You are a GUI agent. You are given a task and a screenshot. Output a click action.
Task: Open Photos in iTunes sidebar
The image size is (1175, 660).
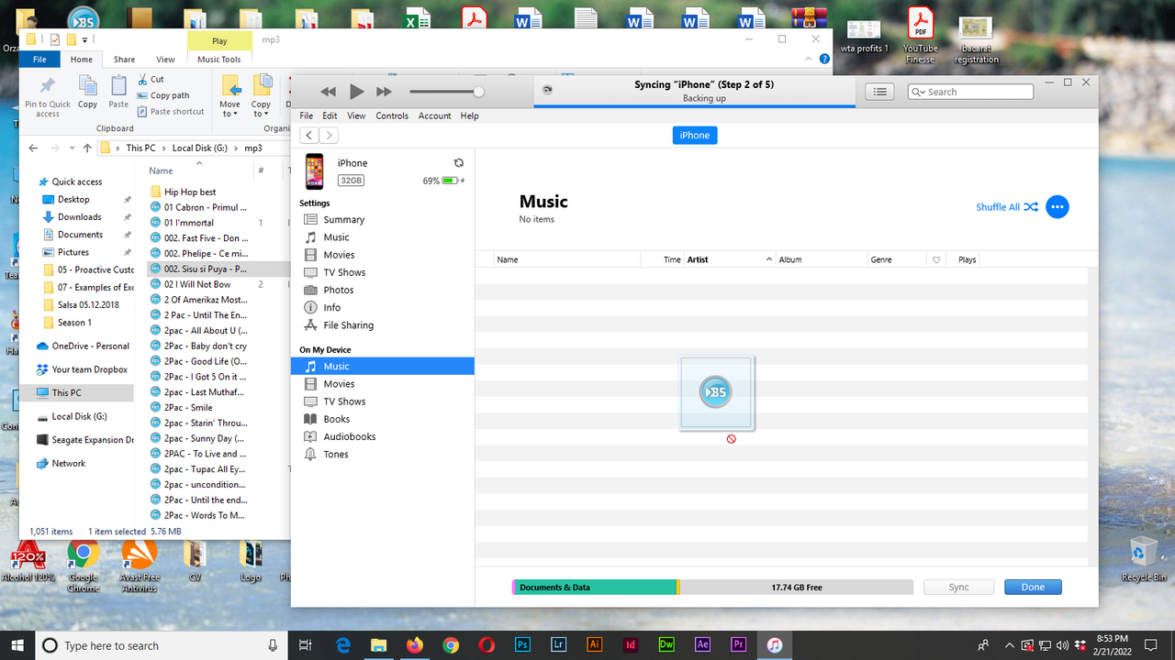pos(338,290)
